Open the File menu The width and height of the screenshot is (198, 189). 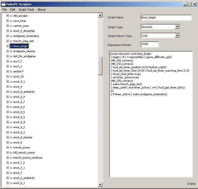tap(4, 10)
